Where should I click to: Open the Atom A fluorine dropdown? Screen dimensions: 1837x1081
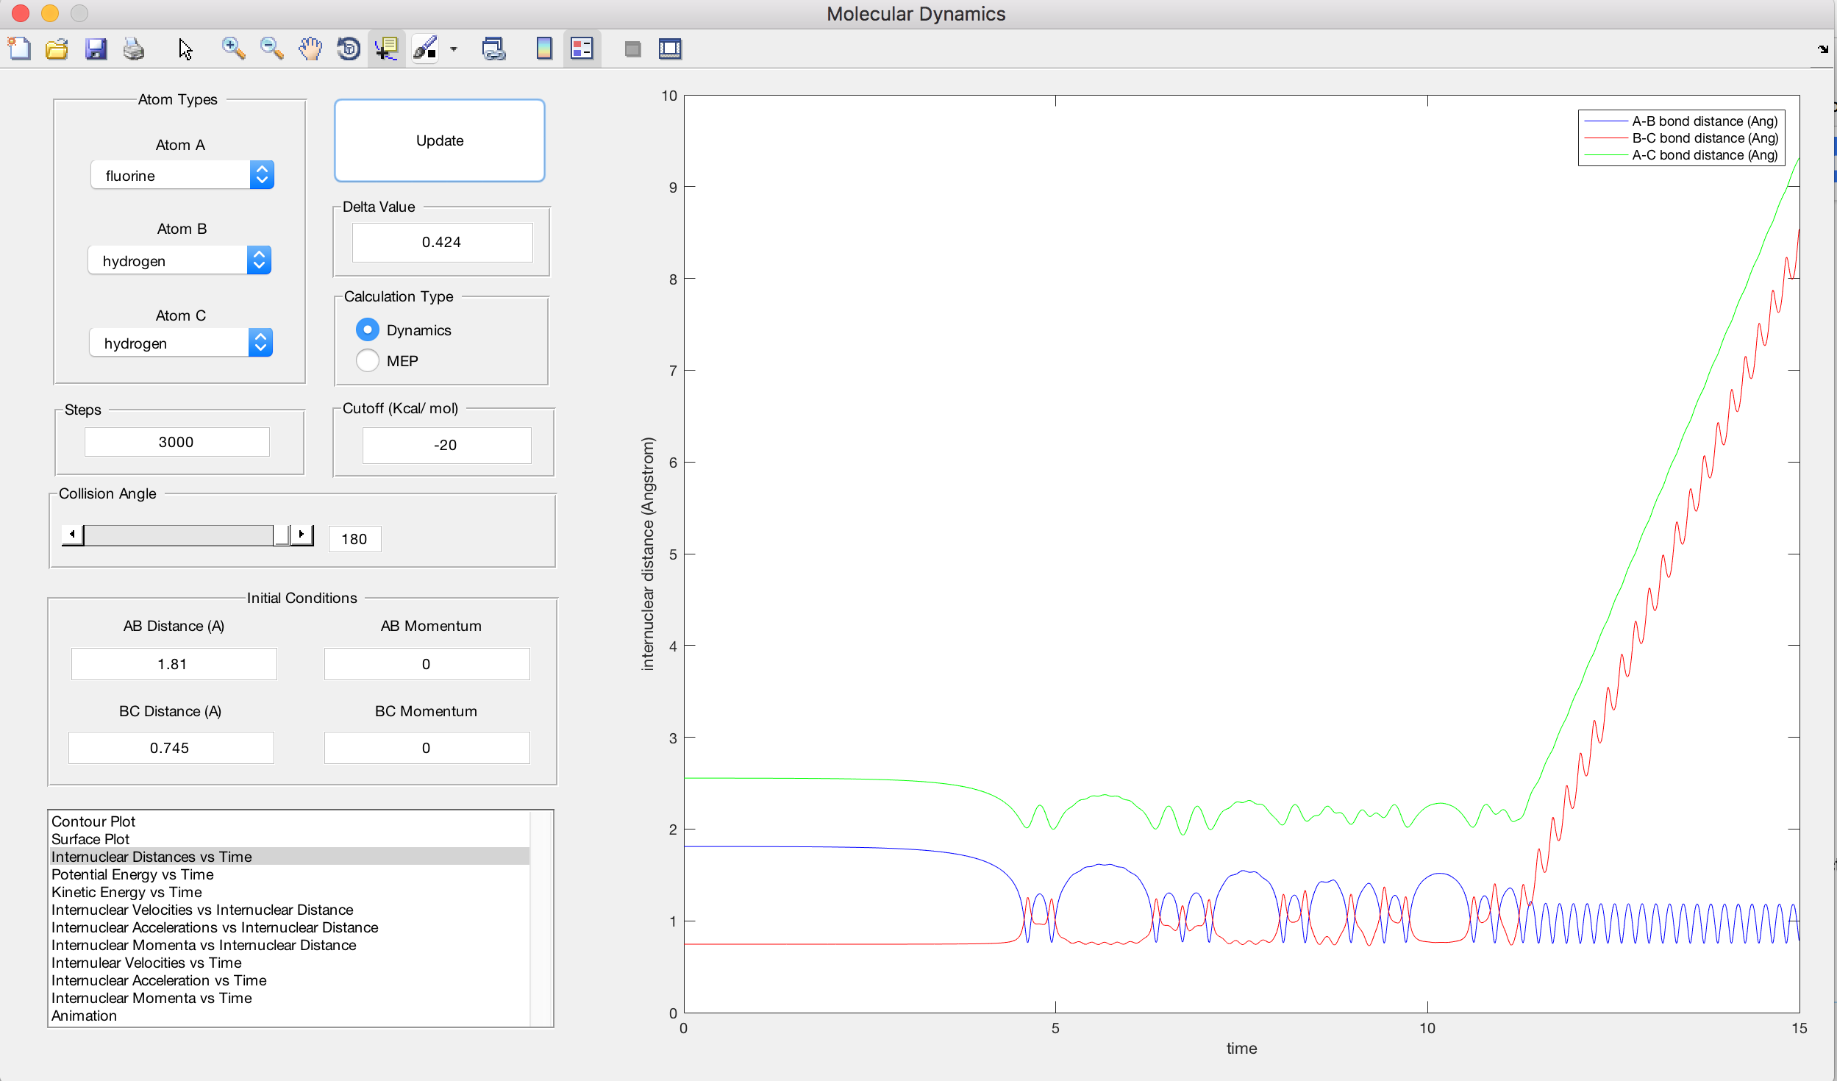(182, 175)
